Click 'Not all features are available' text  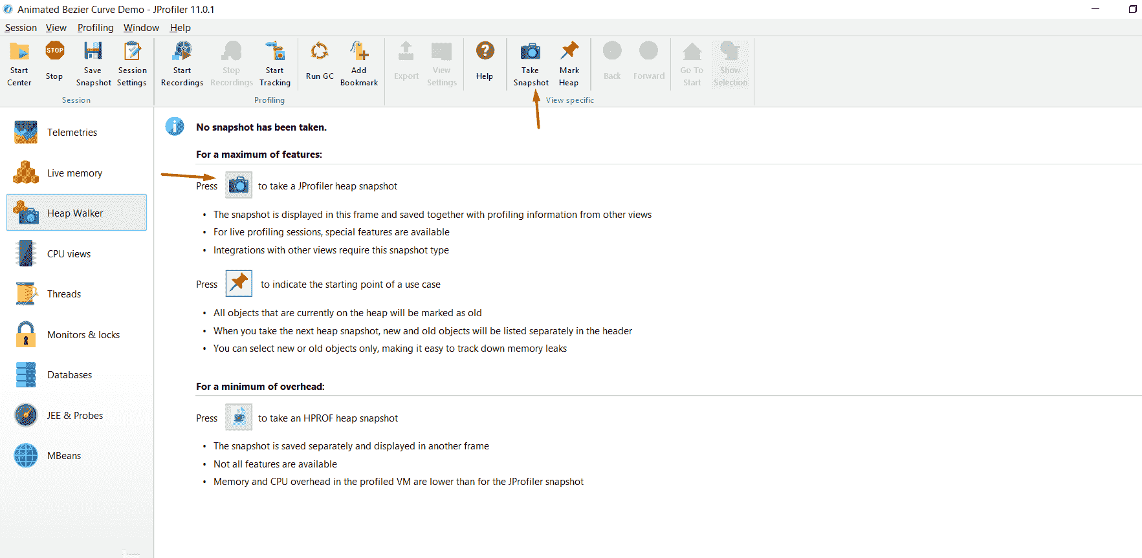275,464
